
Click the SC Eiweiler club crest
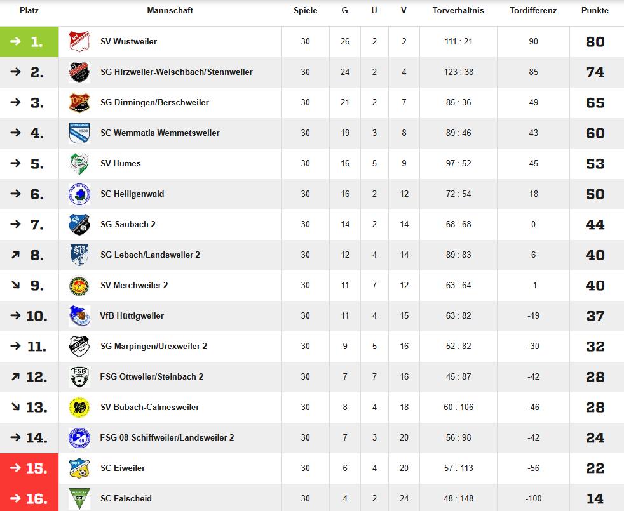79,468
